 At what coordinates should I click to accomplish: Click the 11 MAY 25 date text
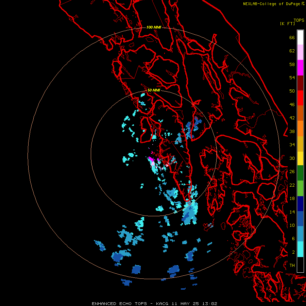point(185,304)
